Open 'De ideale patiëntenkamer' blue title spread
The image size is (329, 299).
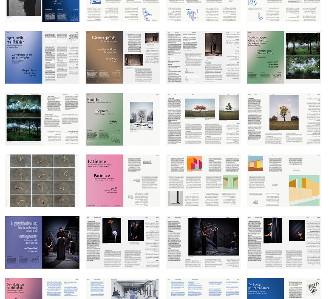point(284,289)
